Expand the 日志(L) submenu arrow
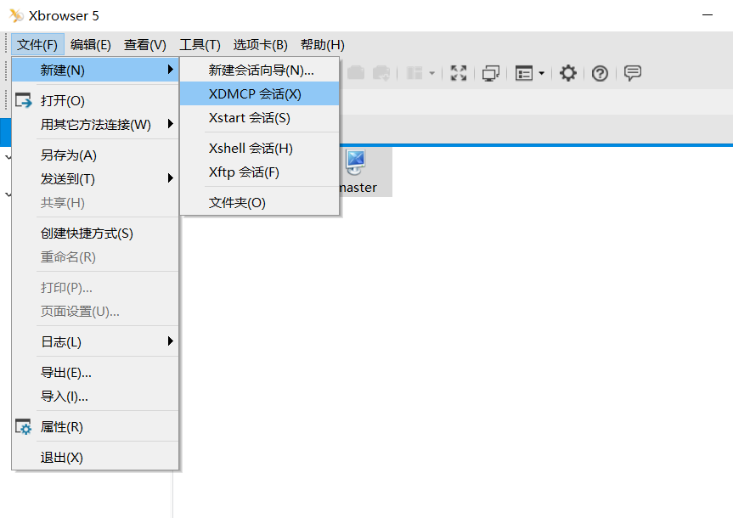This screenshot has height=518, width=733. click(170, 341)
